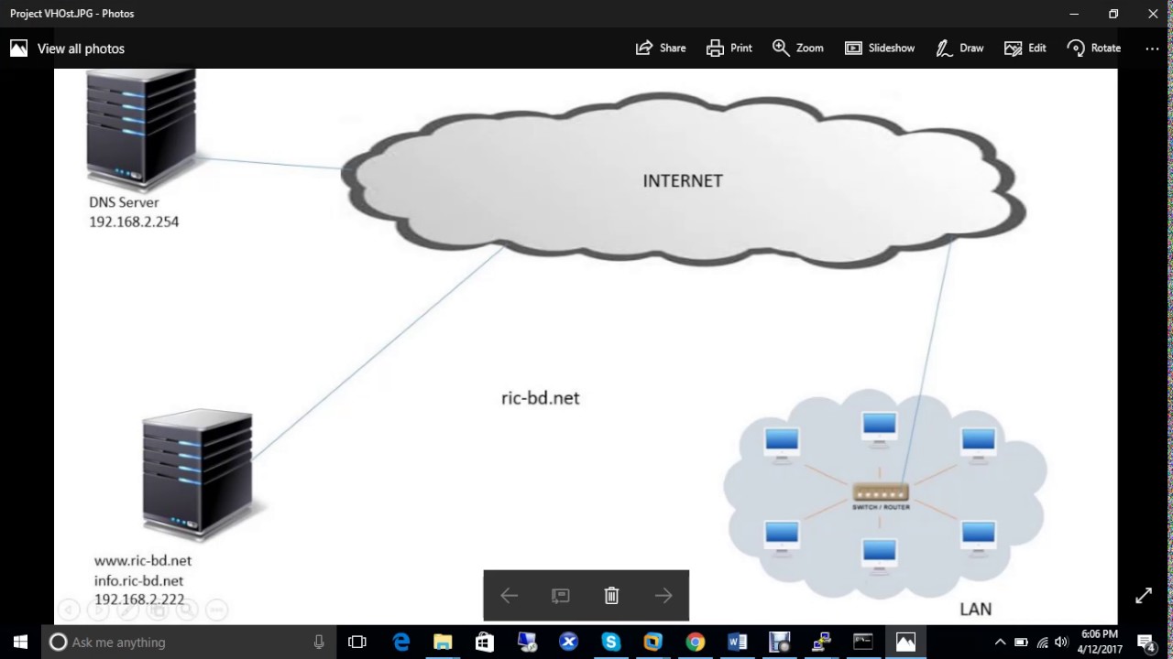Launch Google Chrome from the taskbar
This screenshot has height=659, width=1173.
pyautogui.click(x=695, y=642)
